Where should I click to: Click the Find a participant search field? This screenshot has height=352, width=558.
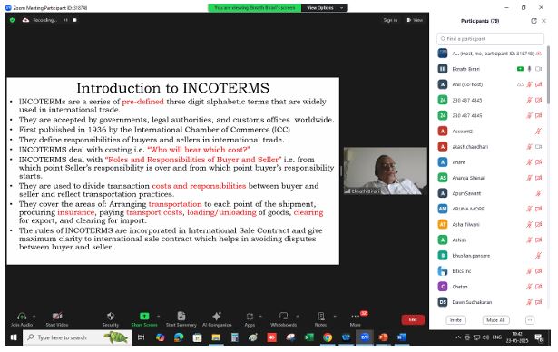pos(490,39)
